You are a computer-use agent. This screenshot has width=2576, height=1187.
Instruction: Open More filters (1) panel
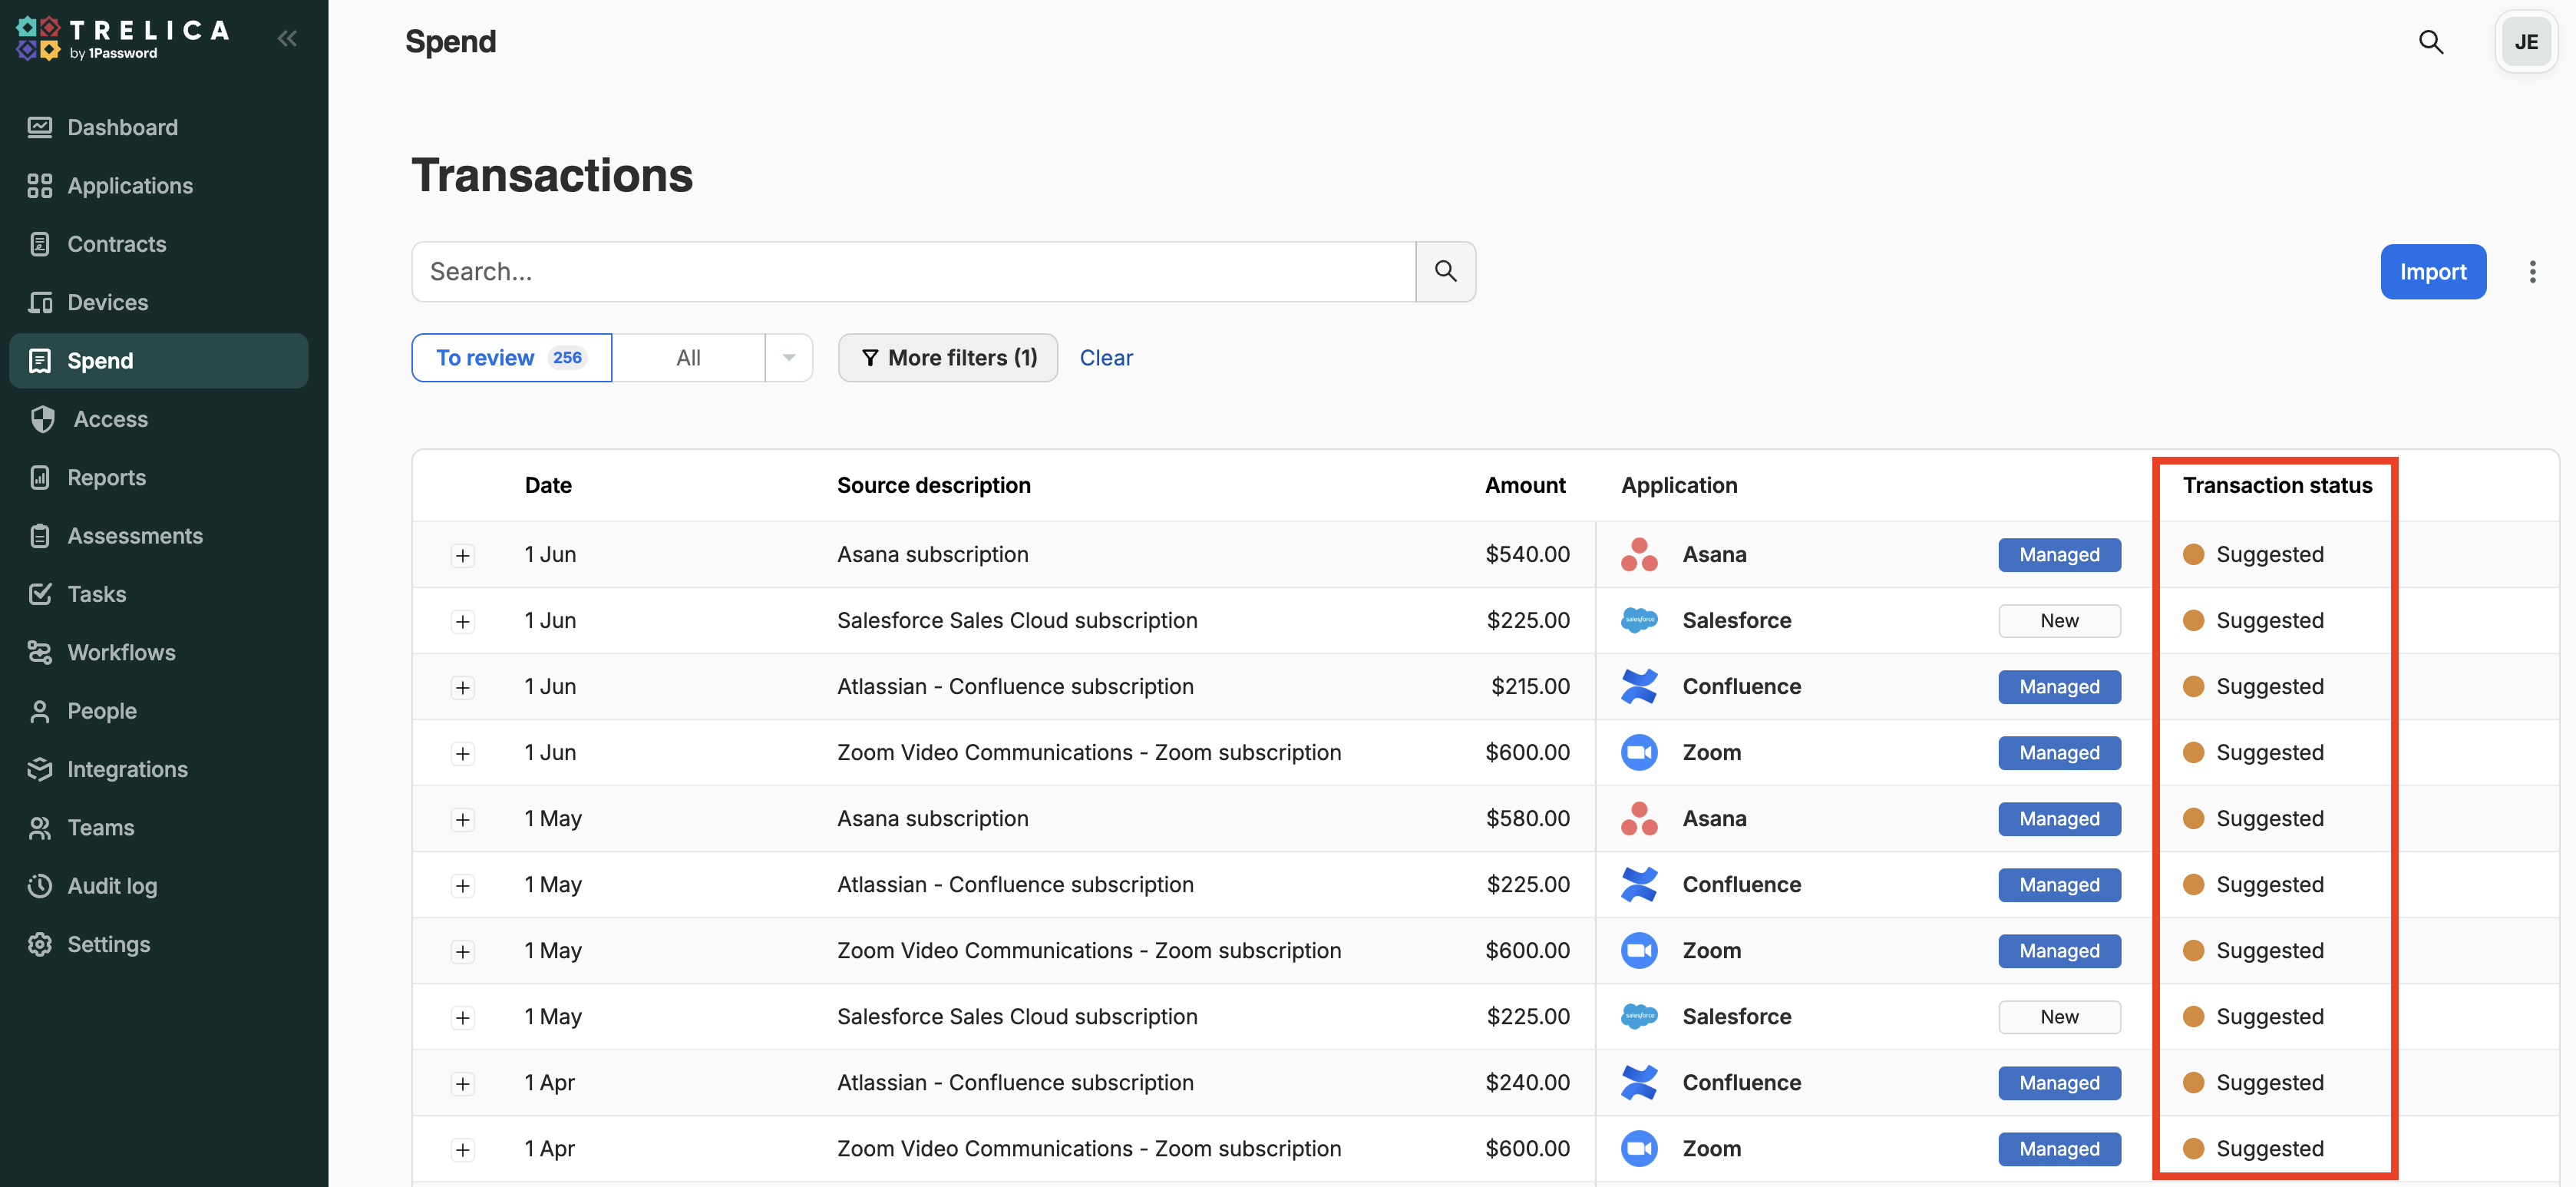(947, 358)
